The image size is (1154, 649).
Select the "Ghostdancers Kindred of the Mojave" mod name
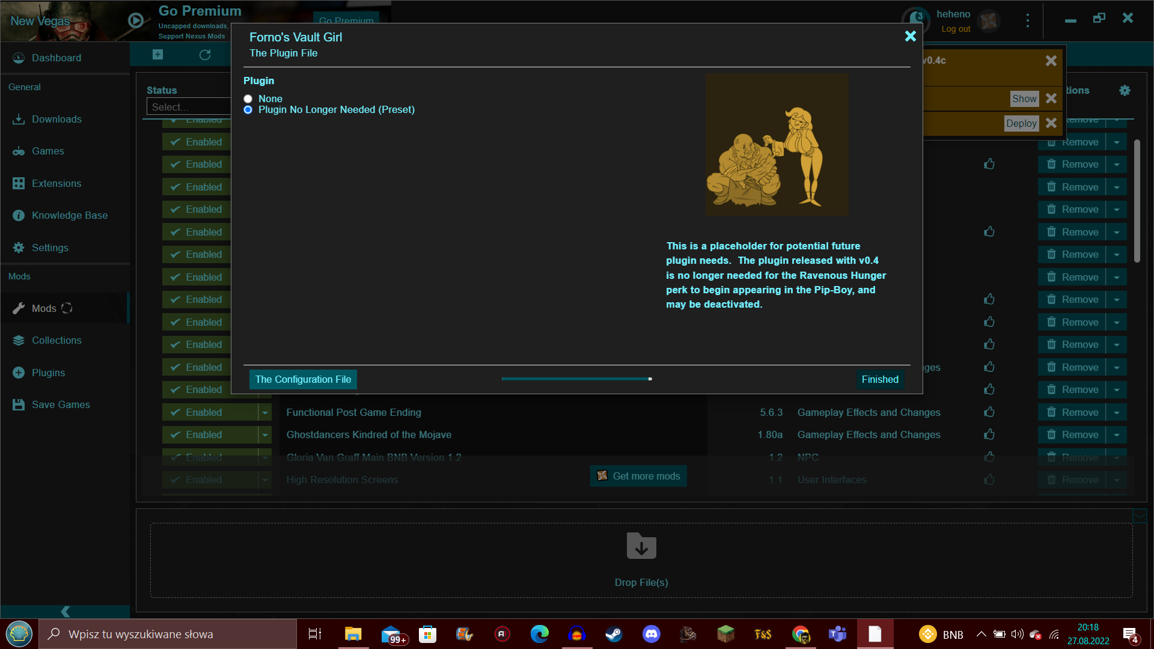[x=368, y=434]
